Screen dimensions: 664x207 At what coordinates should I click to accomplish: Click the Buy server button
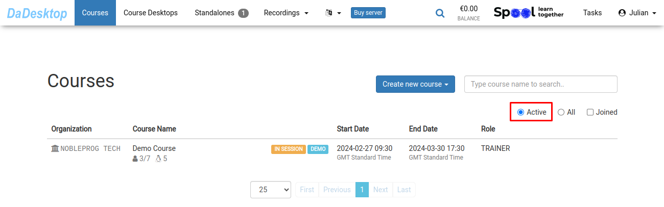point(368,13)
